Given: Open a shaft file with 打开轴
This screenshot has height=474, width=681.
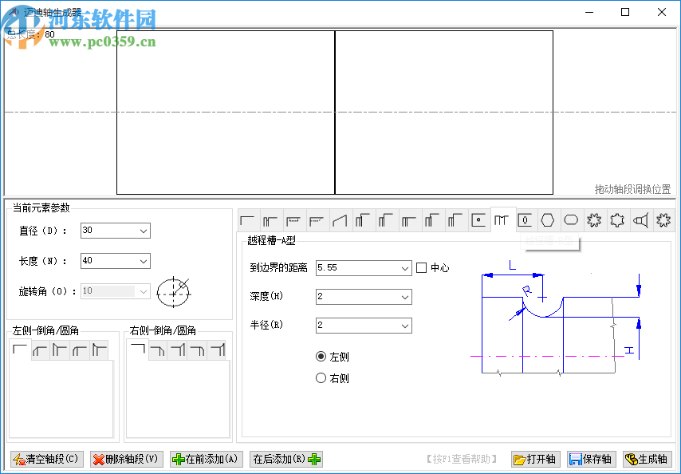Looking at the screenshot, I should (536, 459).
